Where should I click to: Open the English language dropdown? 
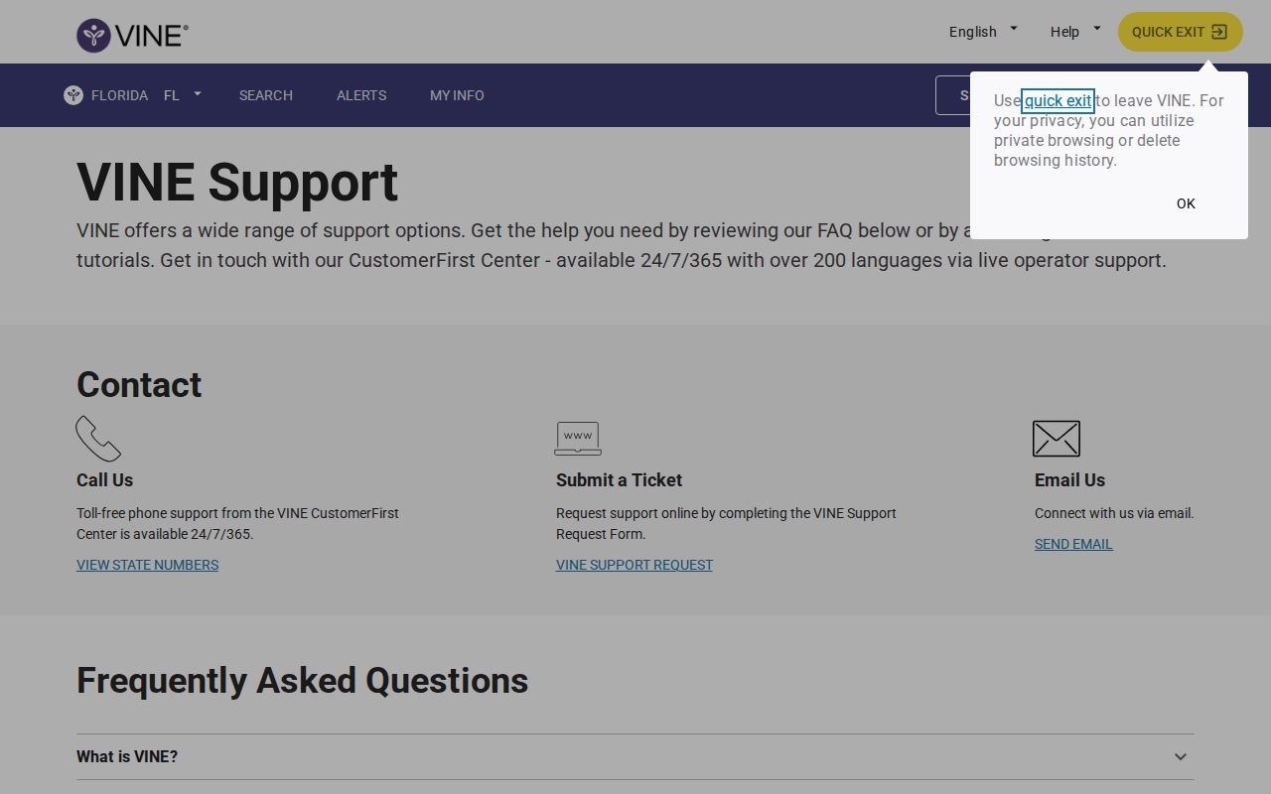click(x=983, y=32)
